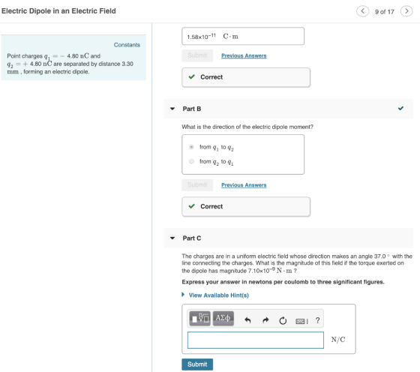The height and width of the screenshot is (372, 420).
Task: Show keyboard shortcuts for answer editor
Action: point(301,321)
